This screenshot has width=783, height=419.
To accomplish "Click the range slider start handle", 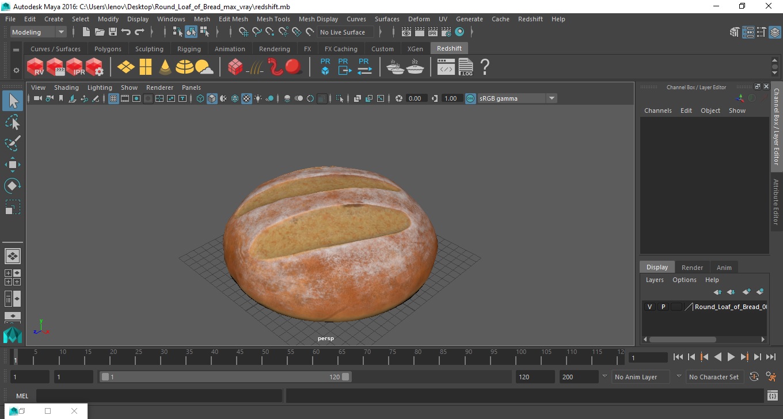I will [105, 377].
